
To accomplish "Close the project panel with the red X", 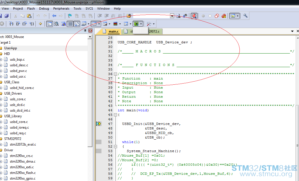I will point(90,31).
